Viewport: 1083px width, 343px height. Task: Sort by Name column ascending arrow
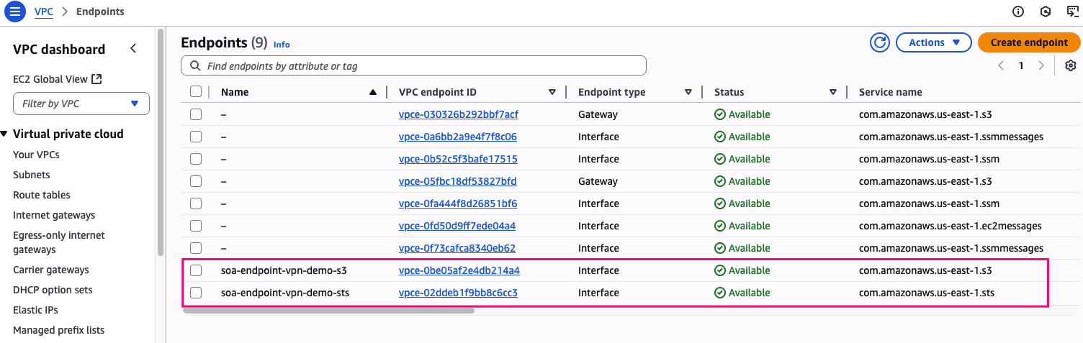[372, 92]
